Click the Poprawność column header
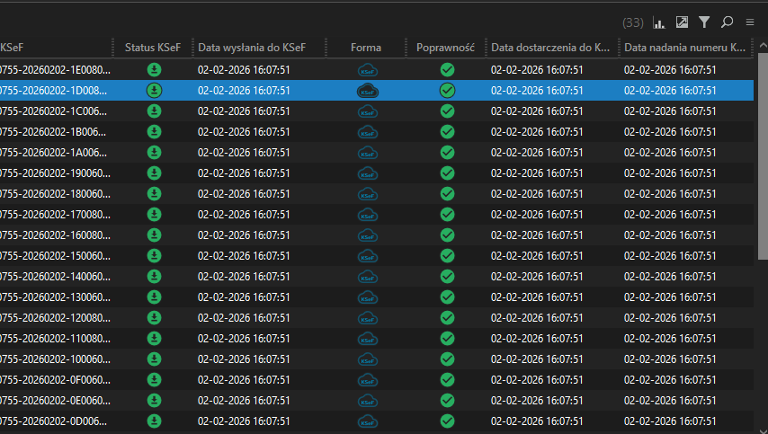Screen dimensions: 768x434 tap(445, 48)
